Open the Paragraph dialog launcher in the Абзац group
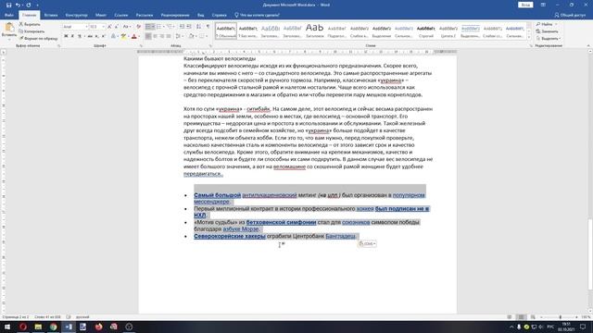The height and width of the screenshot is (333, 593). pyautogui.click(x=210, y=45)
